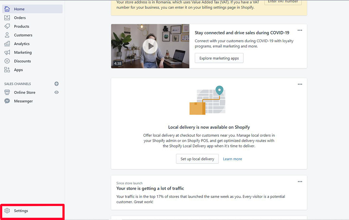Add a sales channel with plus icon
Image resolution: width=349 pixels, height=220 pixels.
click(x=56, y=84)
